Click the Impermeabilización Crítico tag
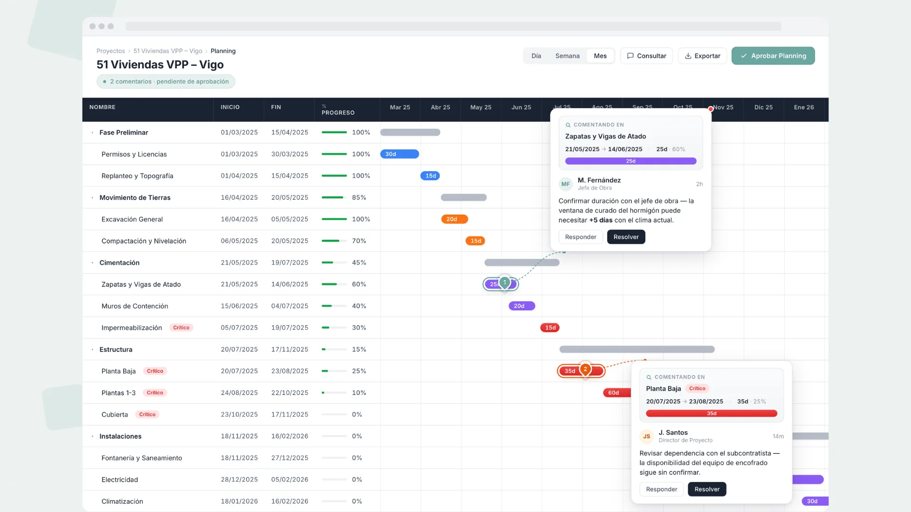911x512 pixels. click(x=181, y=328)
